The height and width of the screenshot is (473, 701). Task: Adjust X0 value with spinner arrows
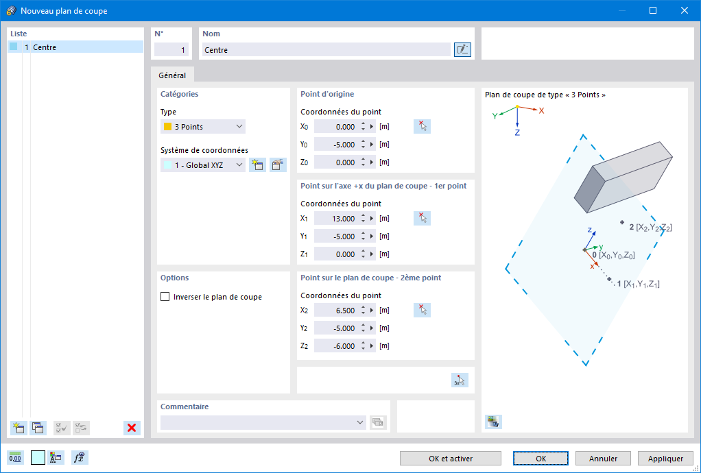[x=364, y=126]
